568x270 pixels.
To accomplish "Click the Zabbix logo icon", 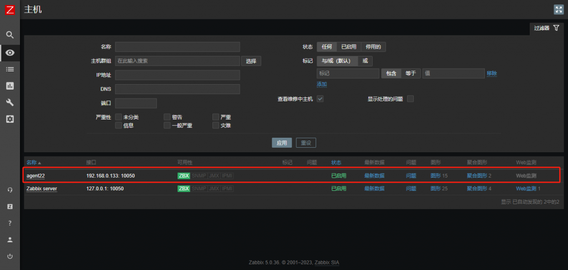I will (x=10, y=10).
